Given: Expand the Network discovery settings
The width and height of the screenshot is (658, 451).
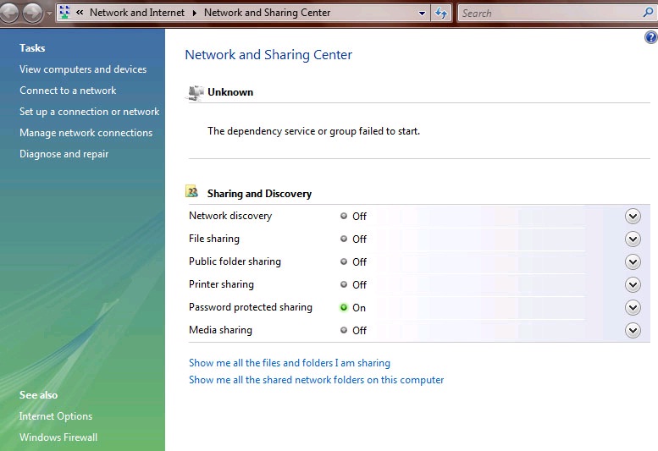Looking at the screenshot, I should (x=633, y=217).
